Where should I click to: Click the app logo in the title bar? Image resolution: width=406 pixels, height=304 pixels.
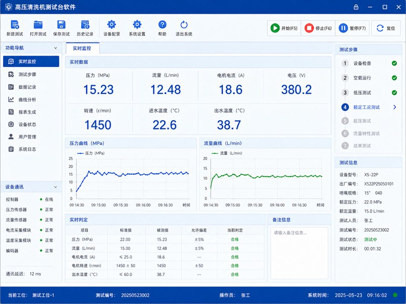point(9,7)
